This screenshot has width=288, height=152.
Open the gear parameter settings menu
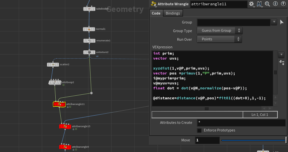pyautogui.click(x=252, y=4)
